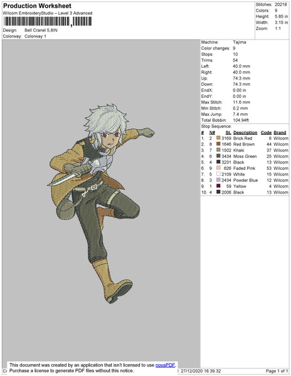Screen dimensions: 291x376
Task: Click the dark red swatch beside Yellow
Action: pos(218,186)
